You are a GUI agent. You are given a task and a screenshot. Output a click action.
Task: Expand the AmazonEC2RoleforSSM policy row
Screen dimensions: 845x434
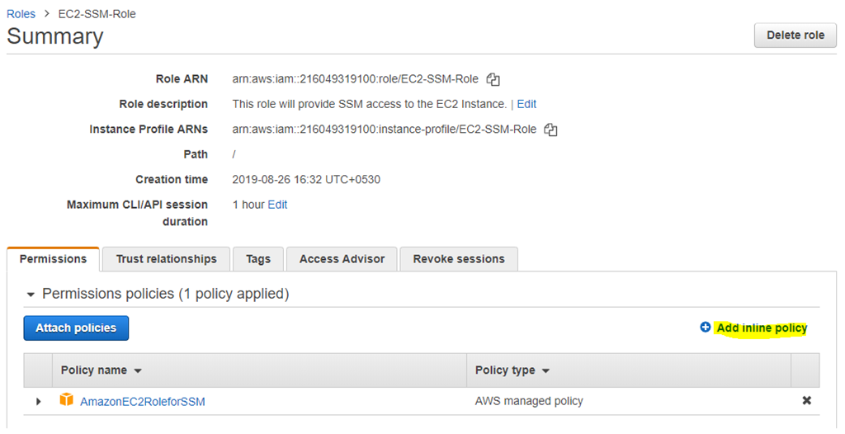tap(38, 402)
